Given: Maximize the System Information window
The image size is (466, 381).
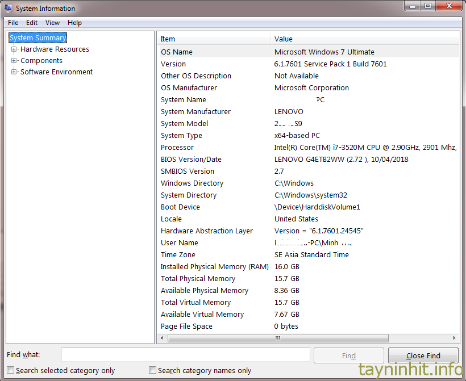Looking at the screenshot, I should point(427,6).
